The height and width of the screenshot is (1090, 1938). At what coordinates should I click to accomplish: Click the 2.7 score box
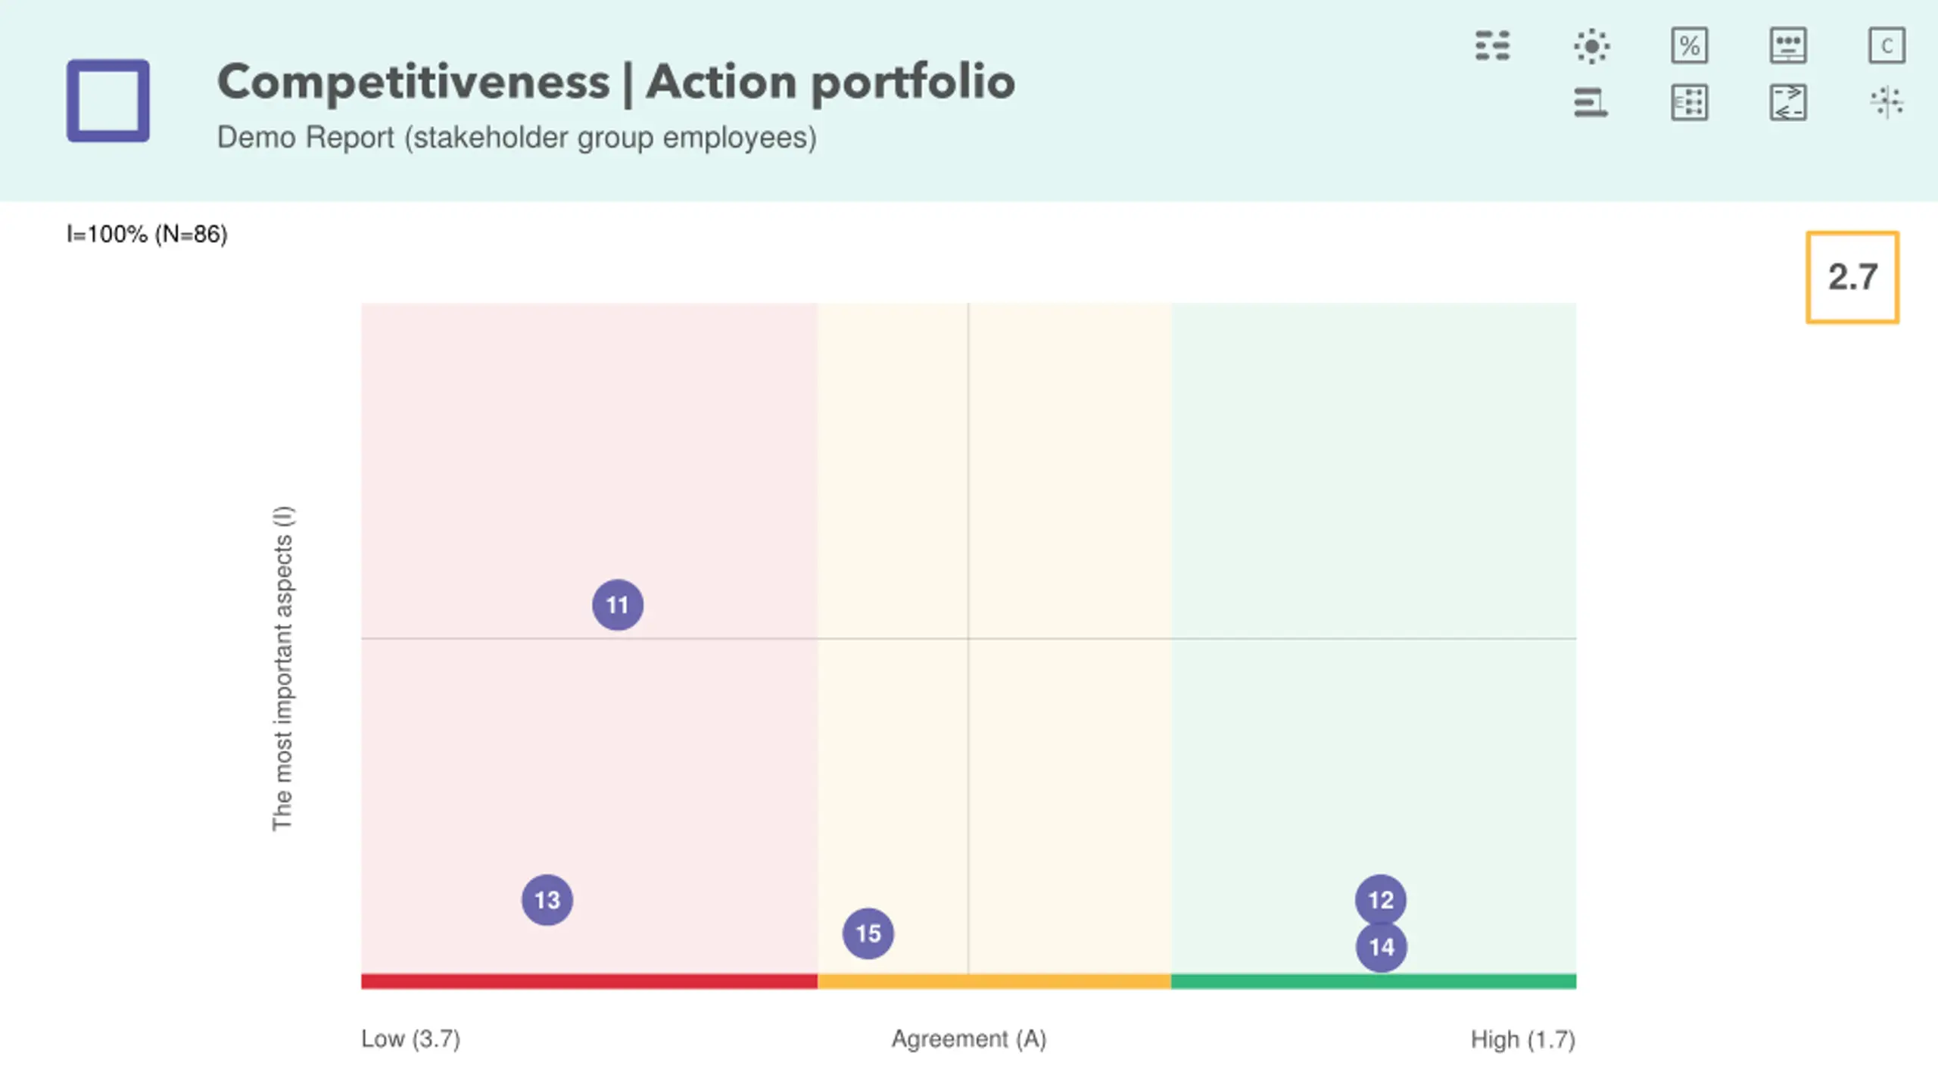[1852, 277]
